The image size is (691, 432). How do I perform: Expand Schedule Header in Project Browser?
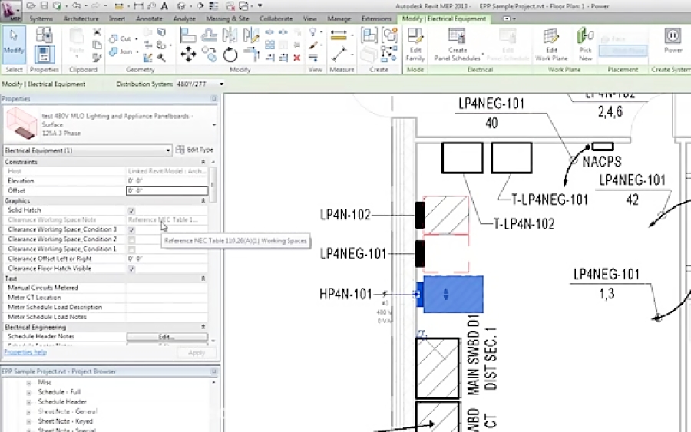point(29,401)
